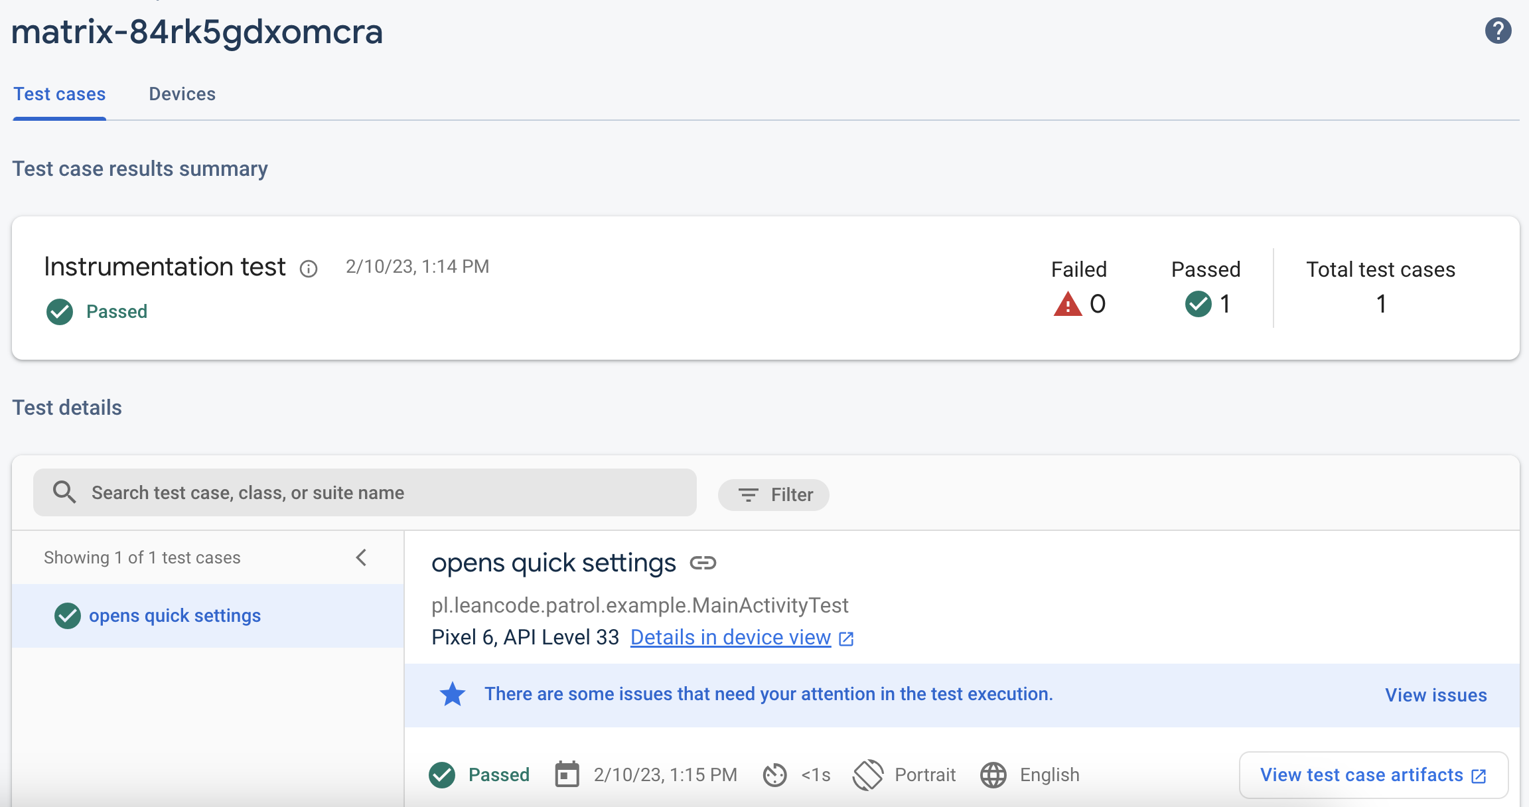
Task: Click the Portrait orientation icon
Action: point(868,774)
